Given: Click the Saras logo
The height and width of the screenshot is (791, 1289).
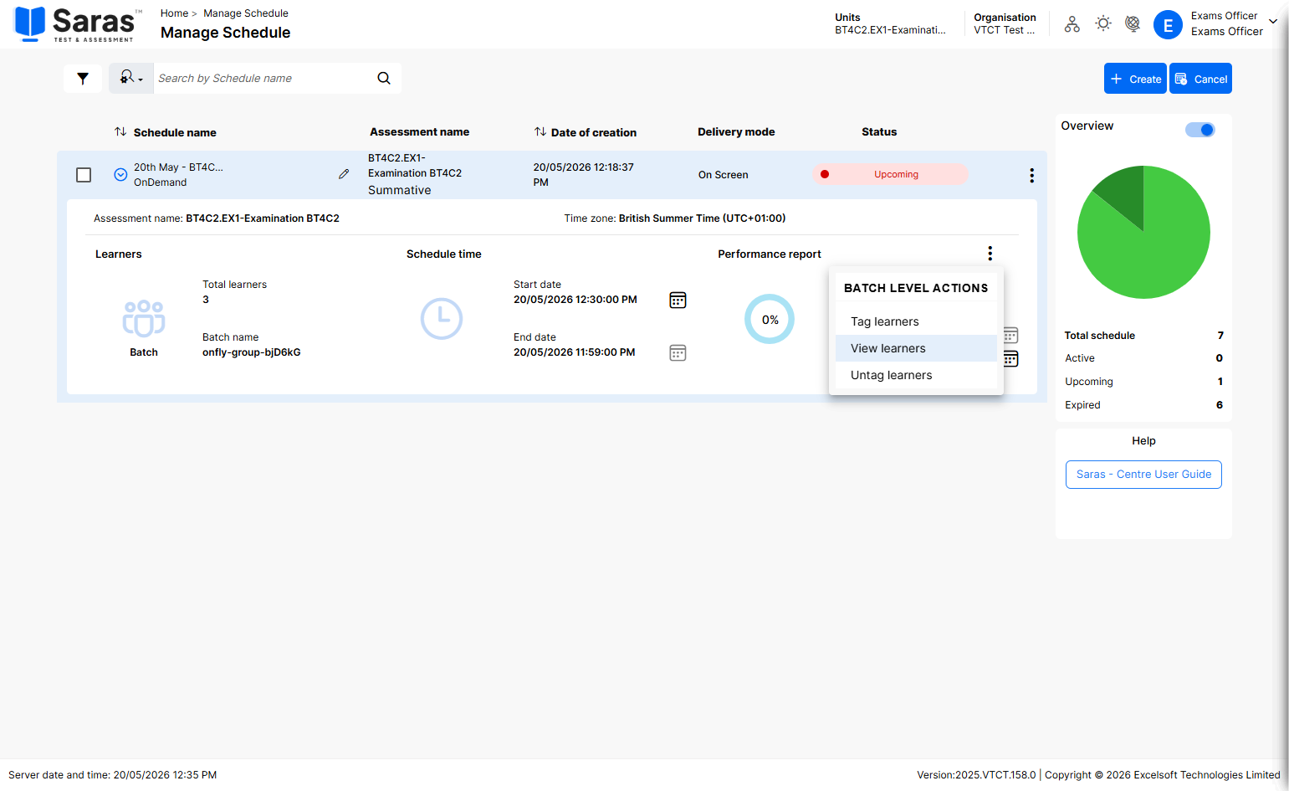Looking at the screenshot, I should (x=79, y=23).
